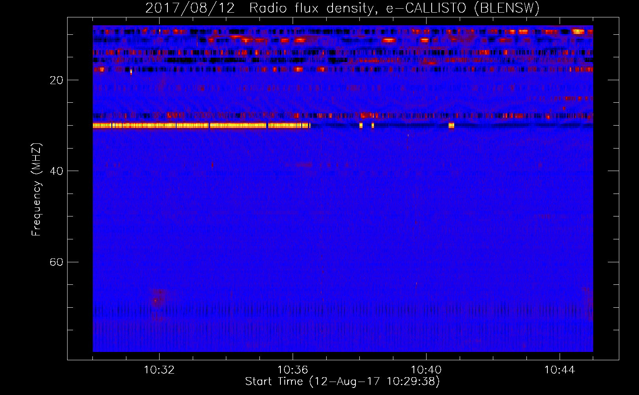Click the 10:32 time tick label

pyautogui.click(x=159, y=370)
